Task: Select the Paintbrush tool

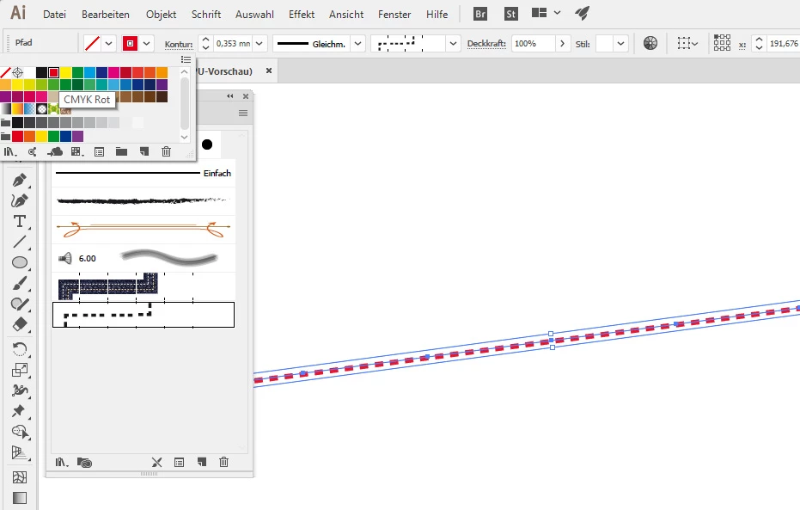Action: pos(20,283)
